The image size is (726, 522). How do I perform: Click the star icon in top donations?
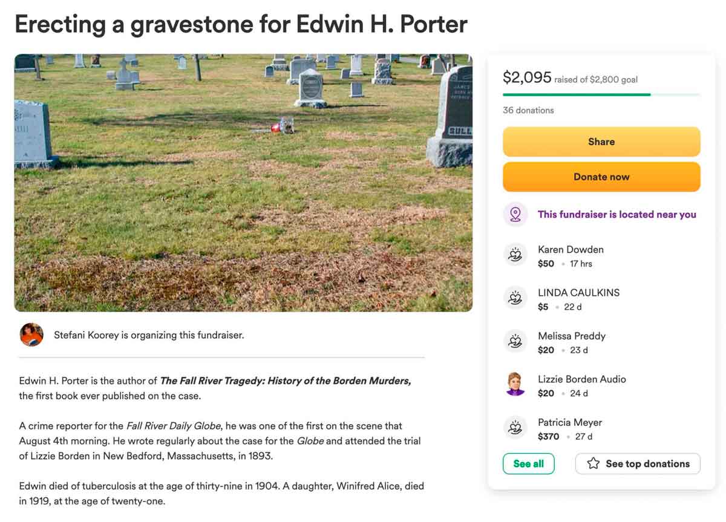pyautogui.click(x=594, y=464)
